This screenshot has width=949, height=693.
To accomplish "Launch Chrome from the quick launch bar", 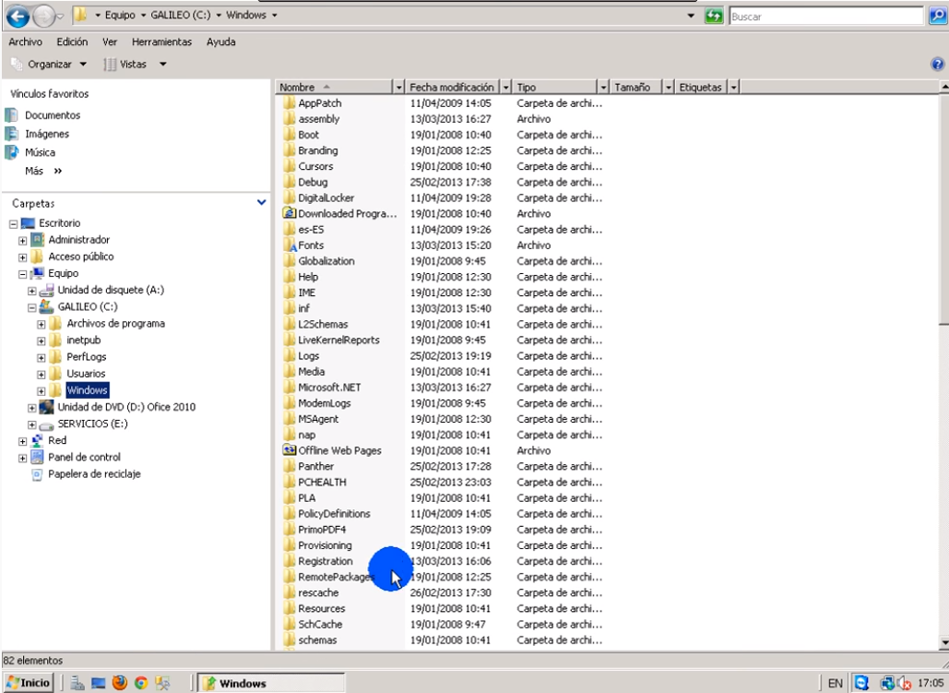I will click(x=141, y=683).
